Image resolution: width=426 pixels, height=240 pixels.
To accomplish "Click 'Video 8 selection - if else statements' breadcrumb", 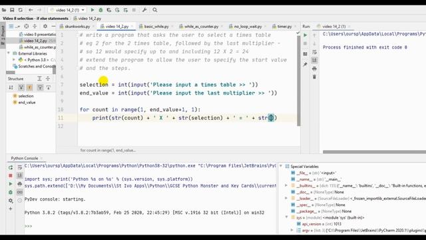I will pyautogui.click(x=35, y=19).
